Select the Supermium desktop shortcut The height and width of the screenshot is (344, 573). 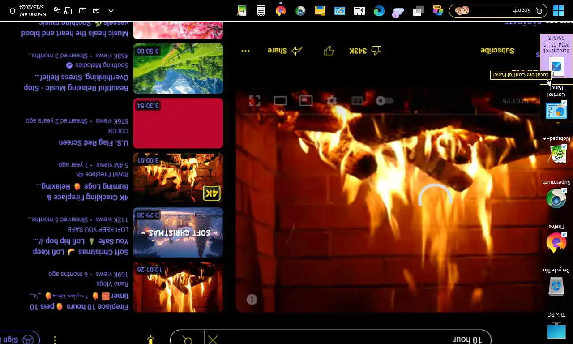[556, 194]
